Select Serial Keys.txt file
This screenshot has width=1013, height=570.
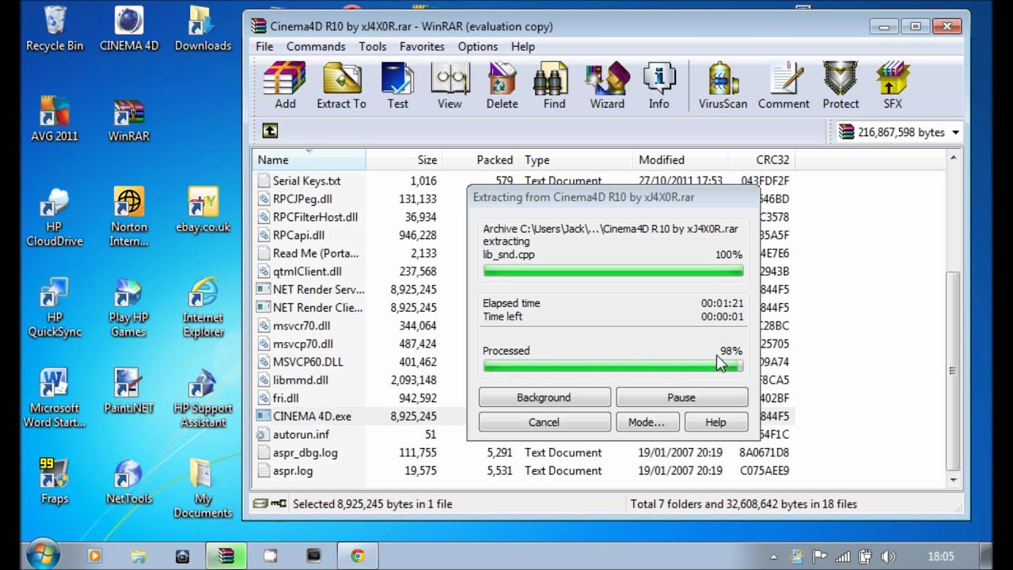tap(306, 180)
